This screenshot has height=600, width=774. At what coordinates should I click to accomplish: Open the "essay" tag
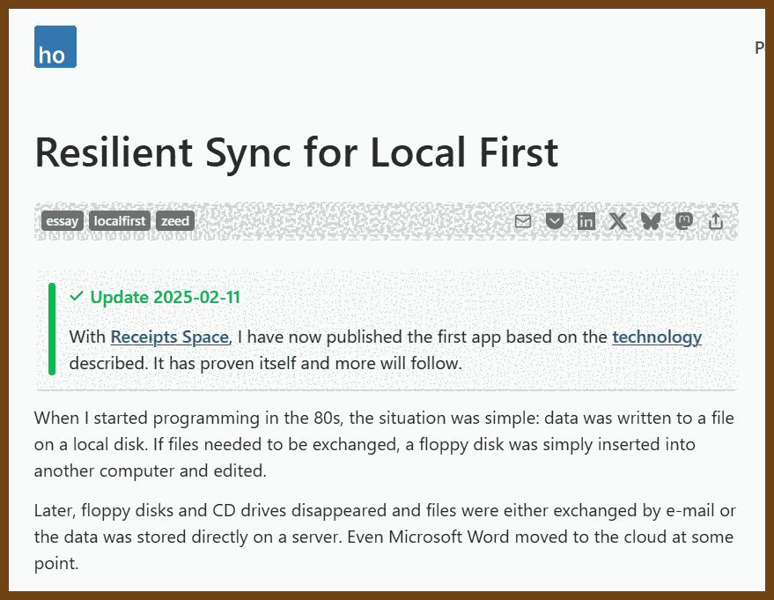click(x=63, y=221)
